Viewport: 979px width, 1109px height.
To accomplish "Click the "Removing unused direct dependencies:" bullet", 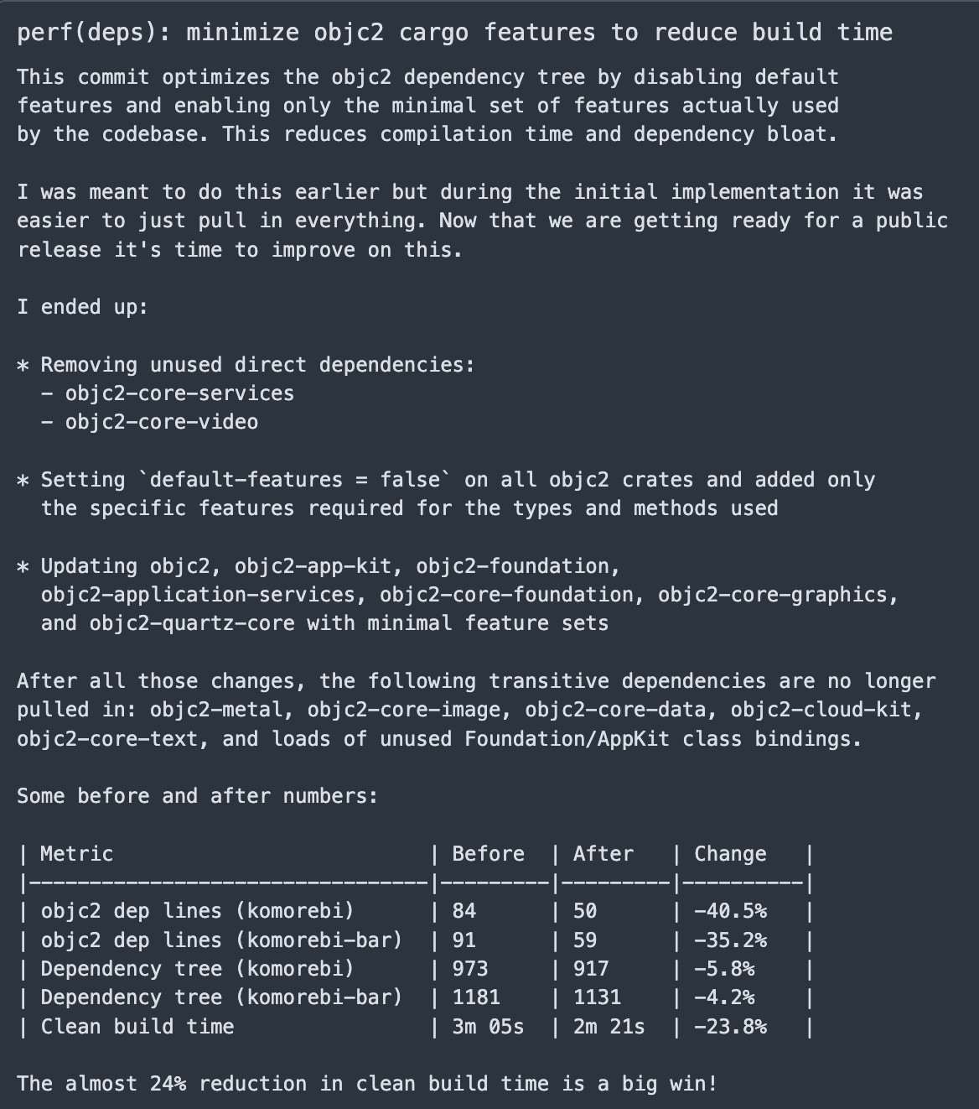I will tap(257, 365).
